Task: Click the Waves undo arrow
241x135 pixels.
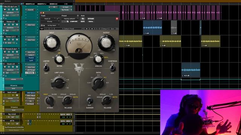Action: click(46, 28)
